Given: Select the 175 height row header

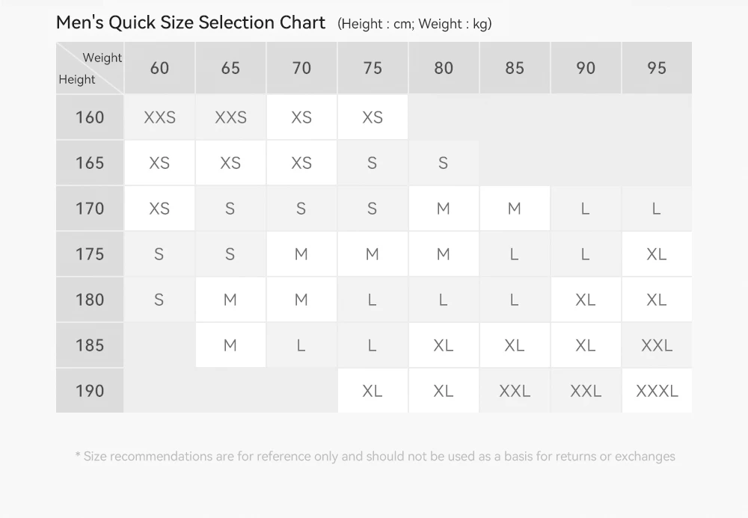Looking at the screenshot, I should (90, 254).
